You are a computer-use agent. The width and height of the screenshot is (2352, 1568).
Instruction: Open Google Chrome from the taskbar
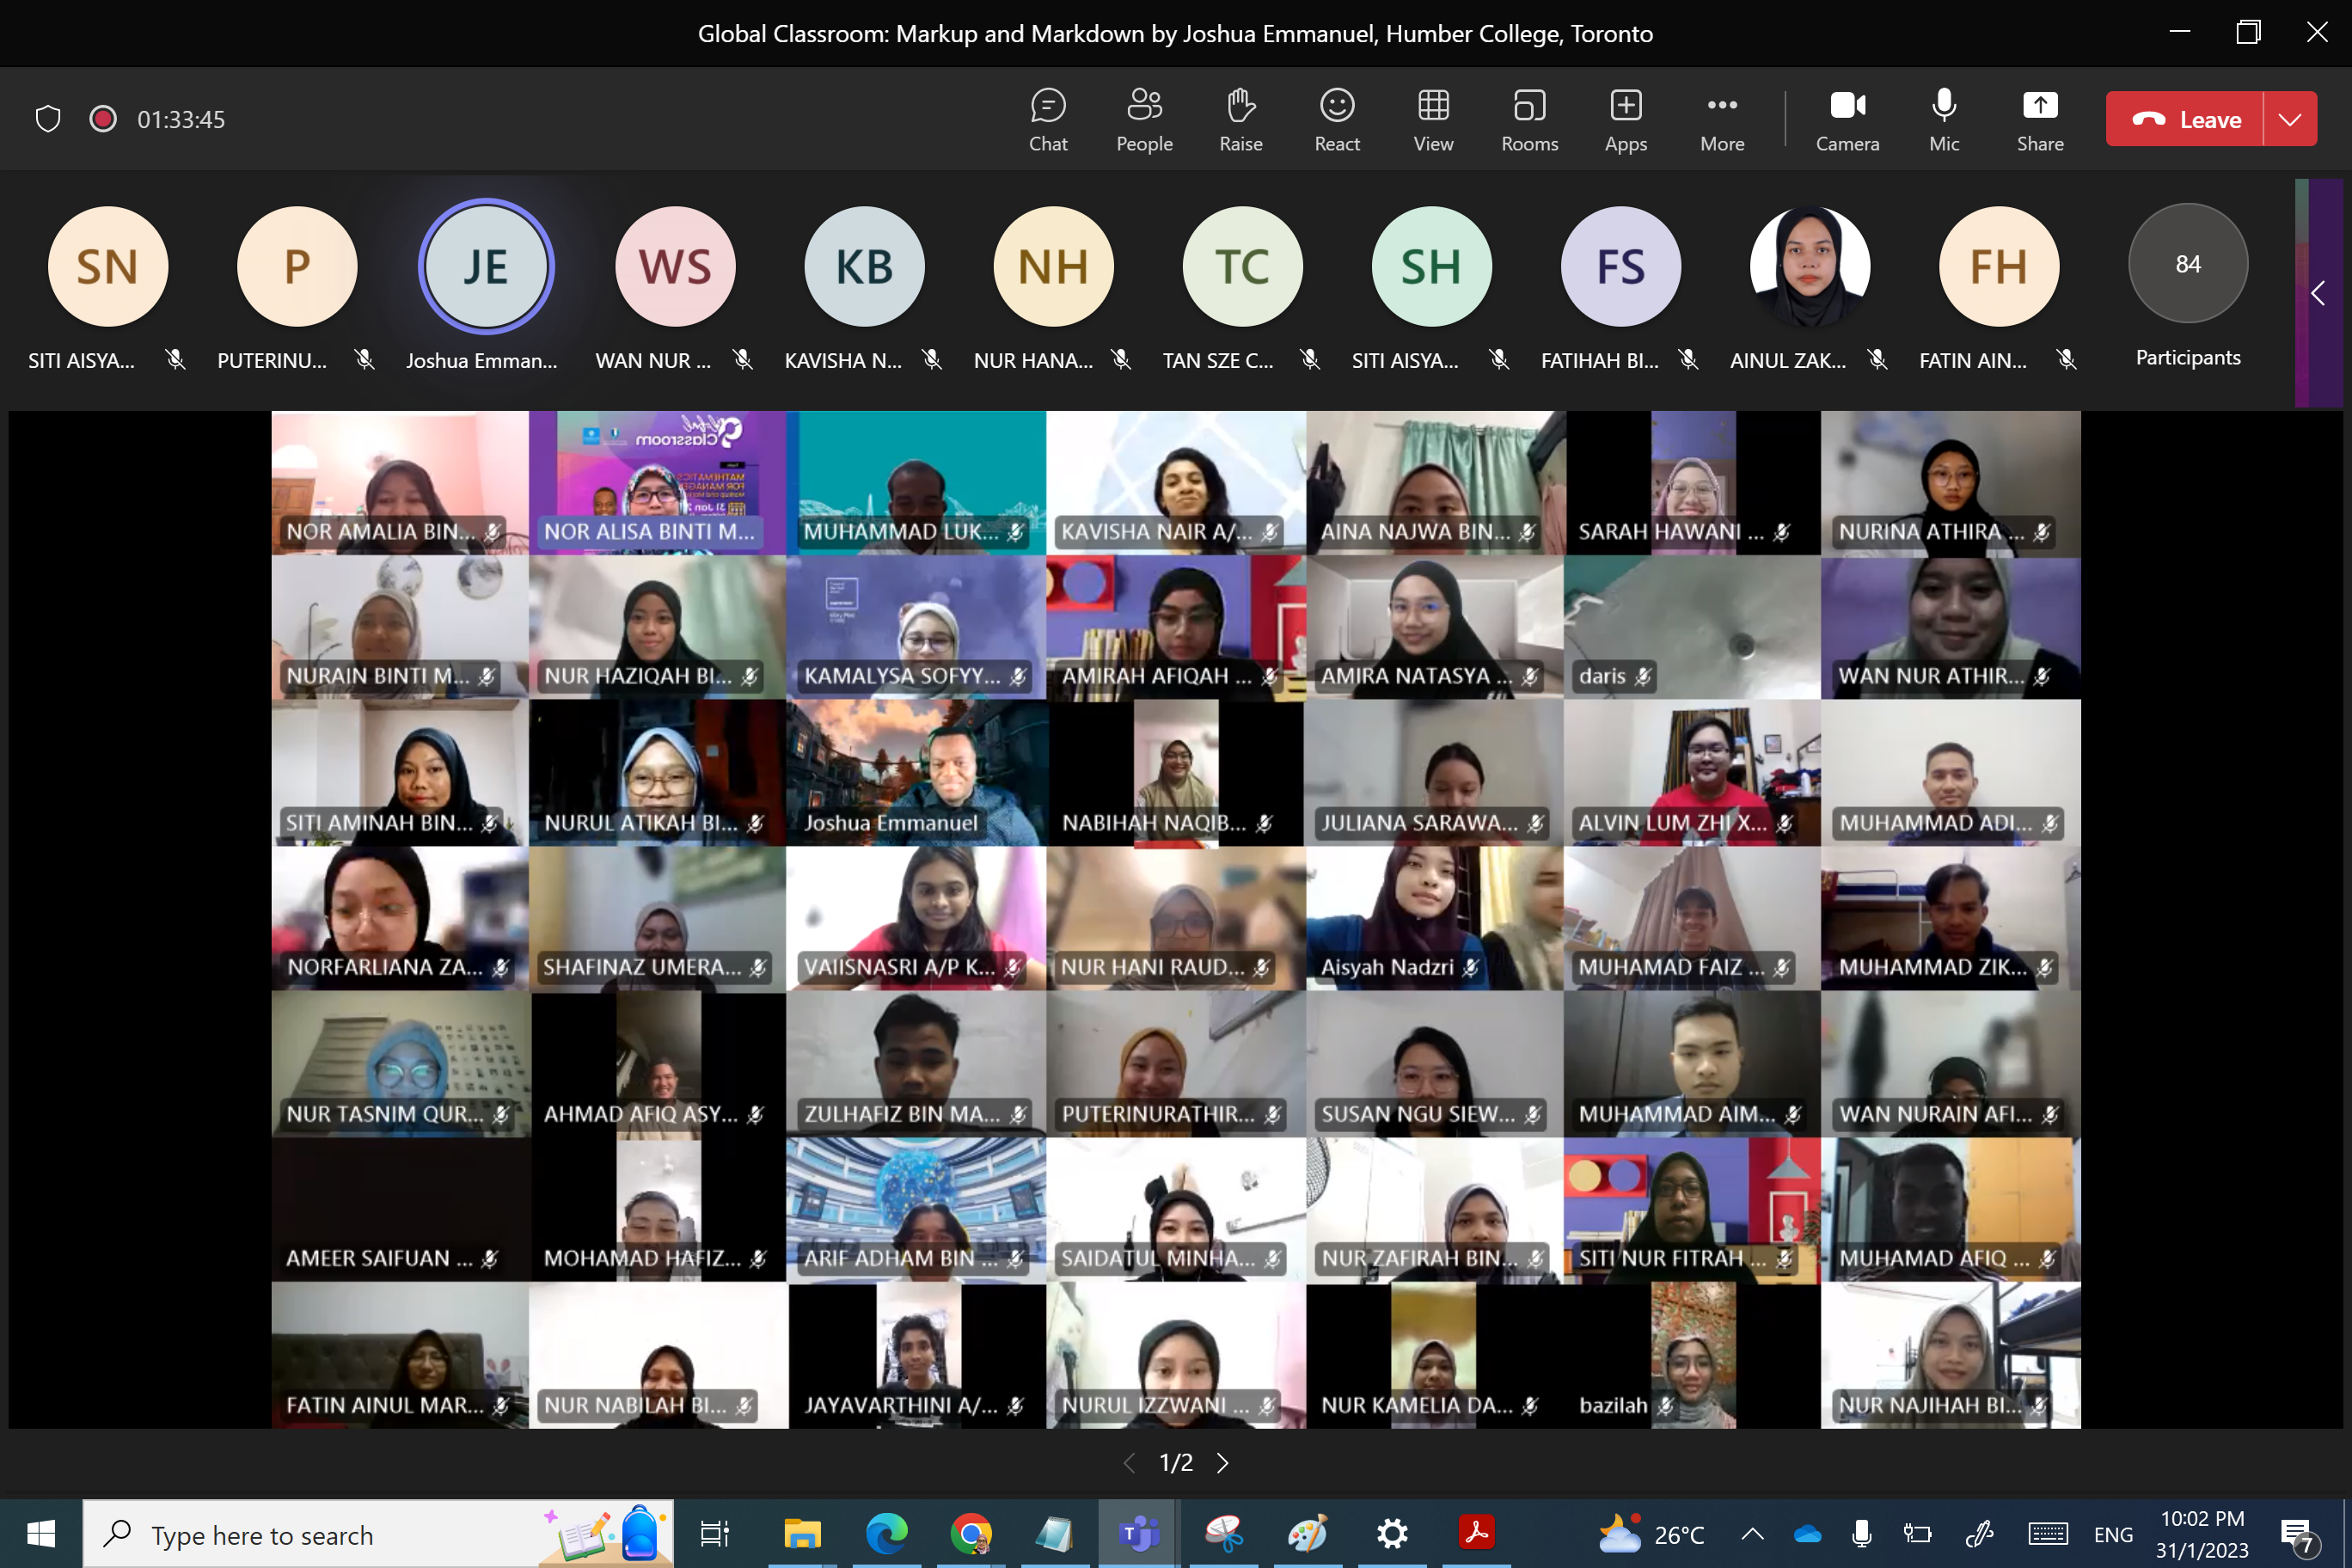(x=971, y=1534)
